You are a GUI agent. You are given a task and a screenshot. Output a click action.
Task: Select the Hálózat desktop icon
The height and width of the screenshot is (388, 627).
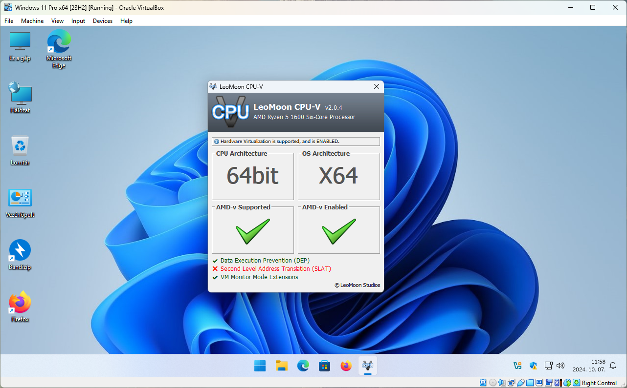[20, 98]
